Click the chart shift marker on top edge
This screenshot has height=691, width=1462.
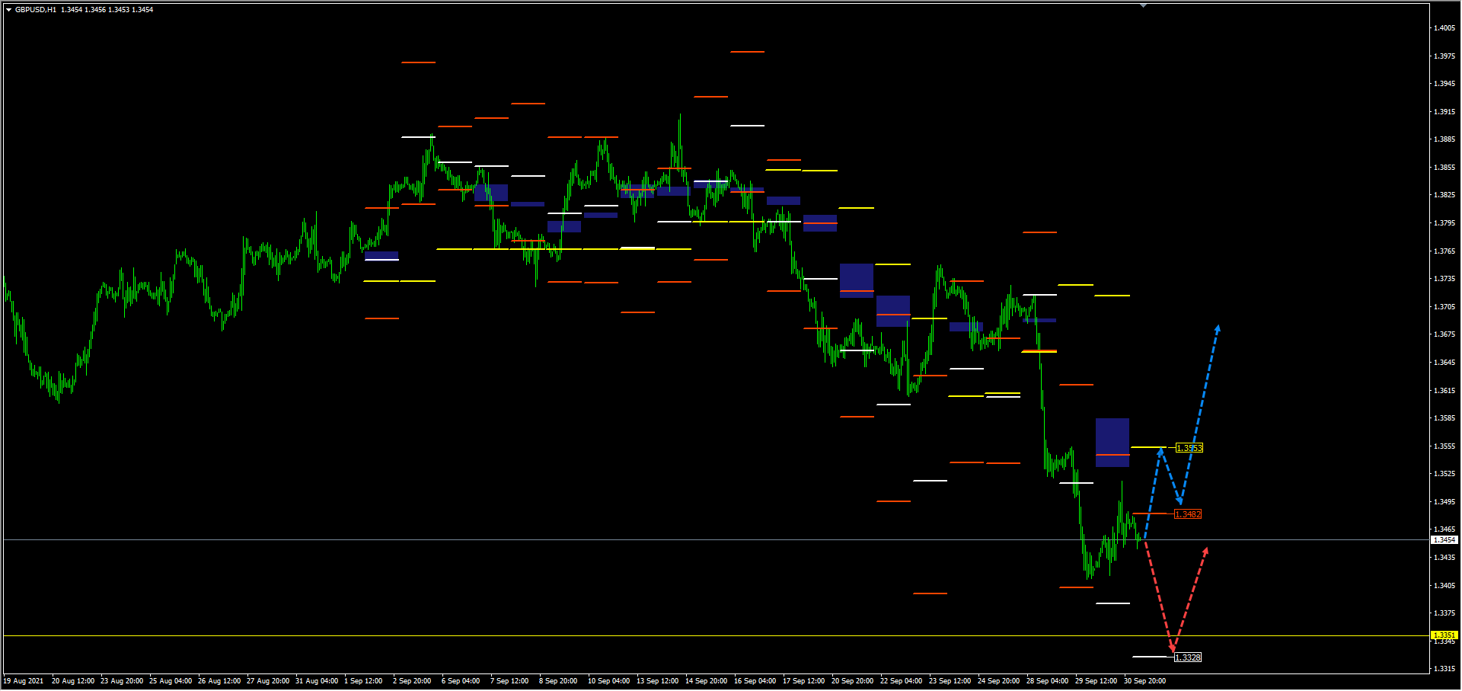[x=1143, y=5]
